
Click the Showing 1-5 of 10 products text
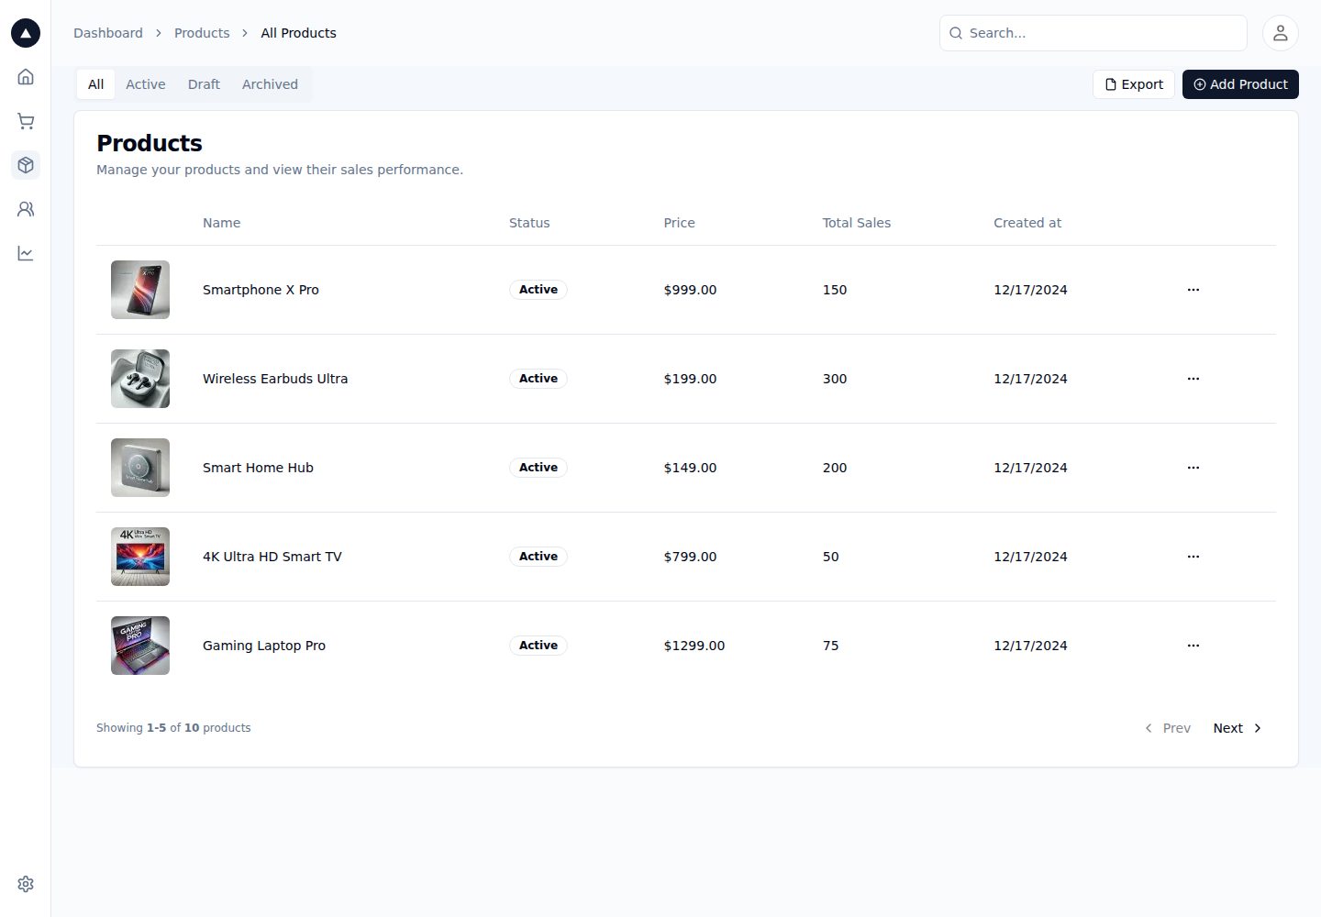173,728
